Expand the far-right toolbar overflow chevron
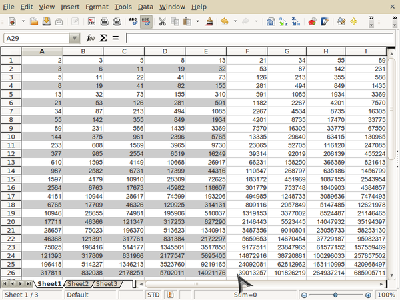This screenshot has height=300, width=400. click(x=395, y=22)
